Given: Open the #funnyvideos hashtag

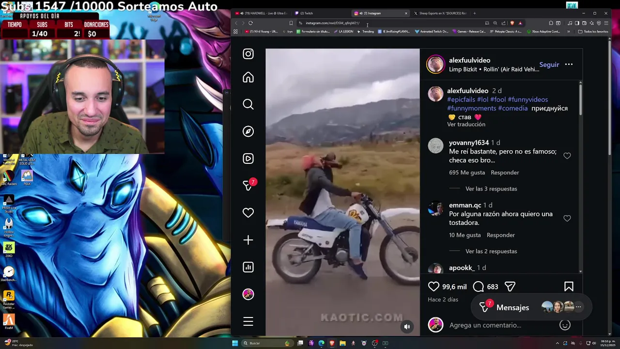Looking at the screenshot, I should (x=527, y=99).
